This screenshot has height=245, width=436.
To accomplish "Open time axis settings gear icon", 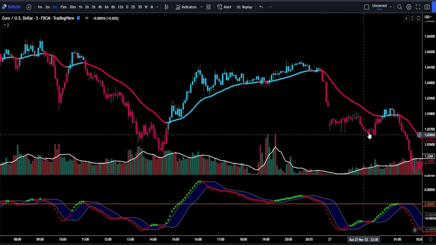I will 431,240.
